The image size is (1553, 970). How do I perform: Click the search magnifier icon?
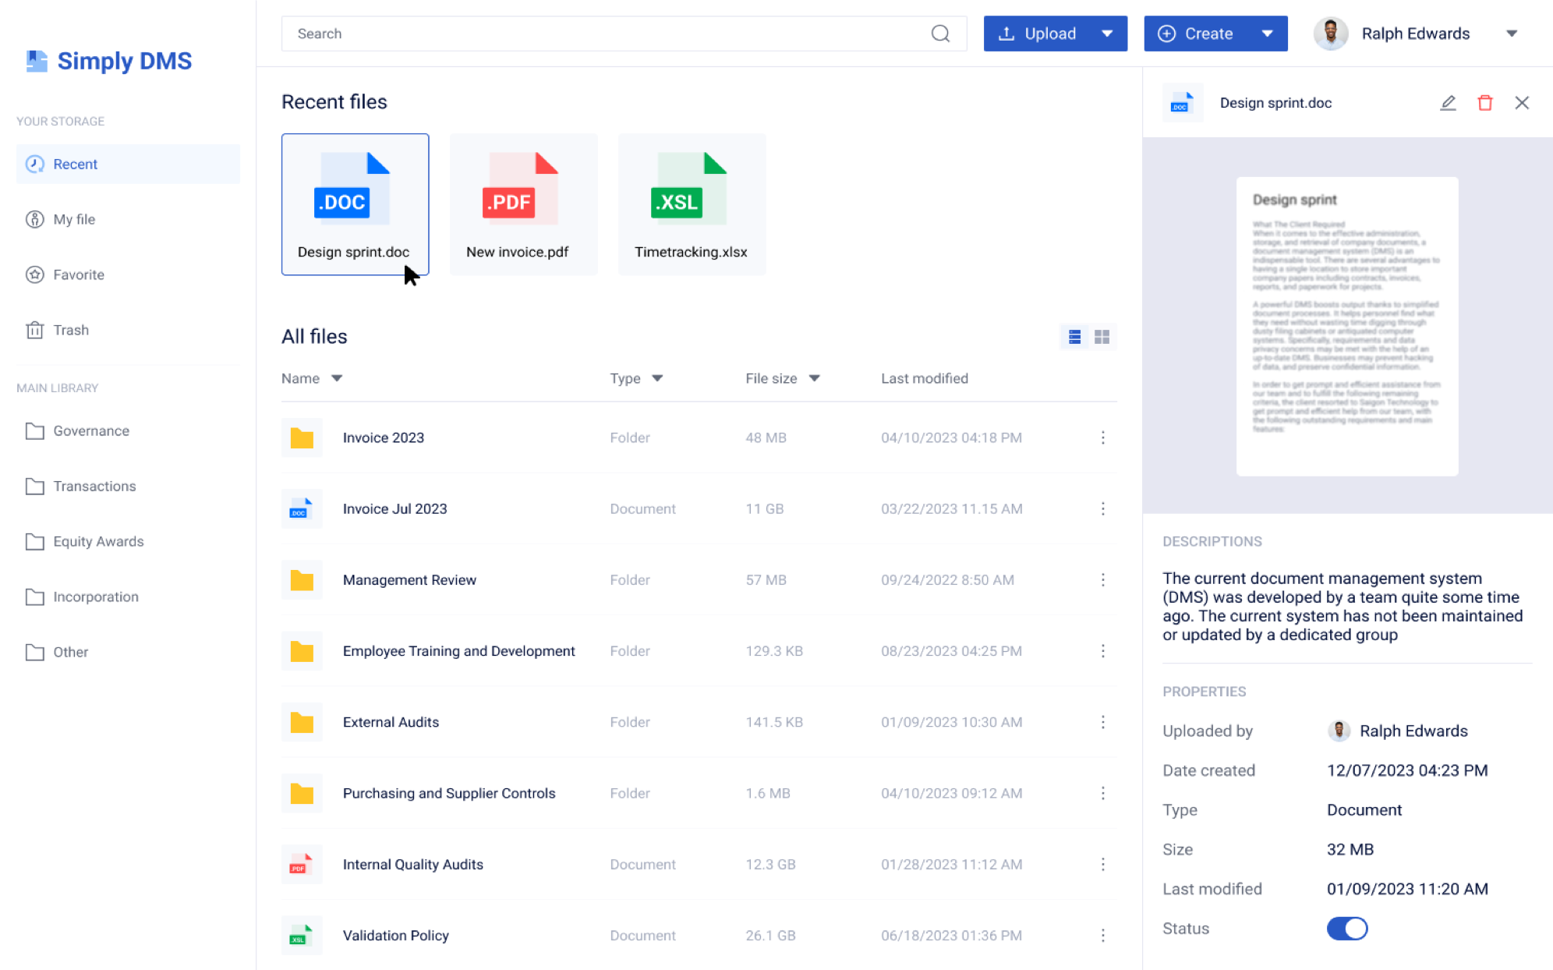point(940,34)
